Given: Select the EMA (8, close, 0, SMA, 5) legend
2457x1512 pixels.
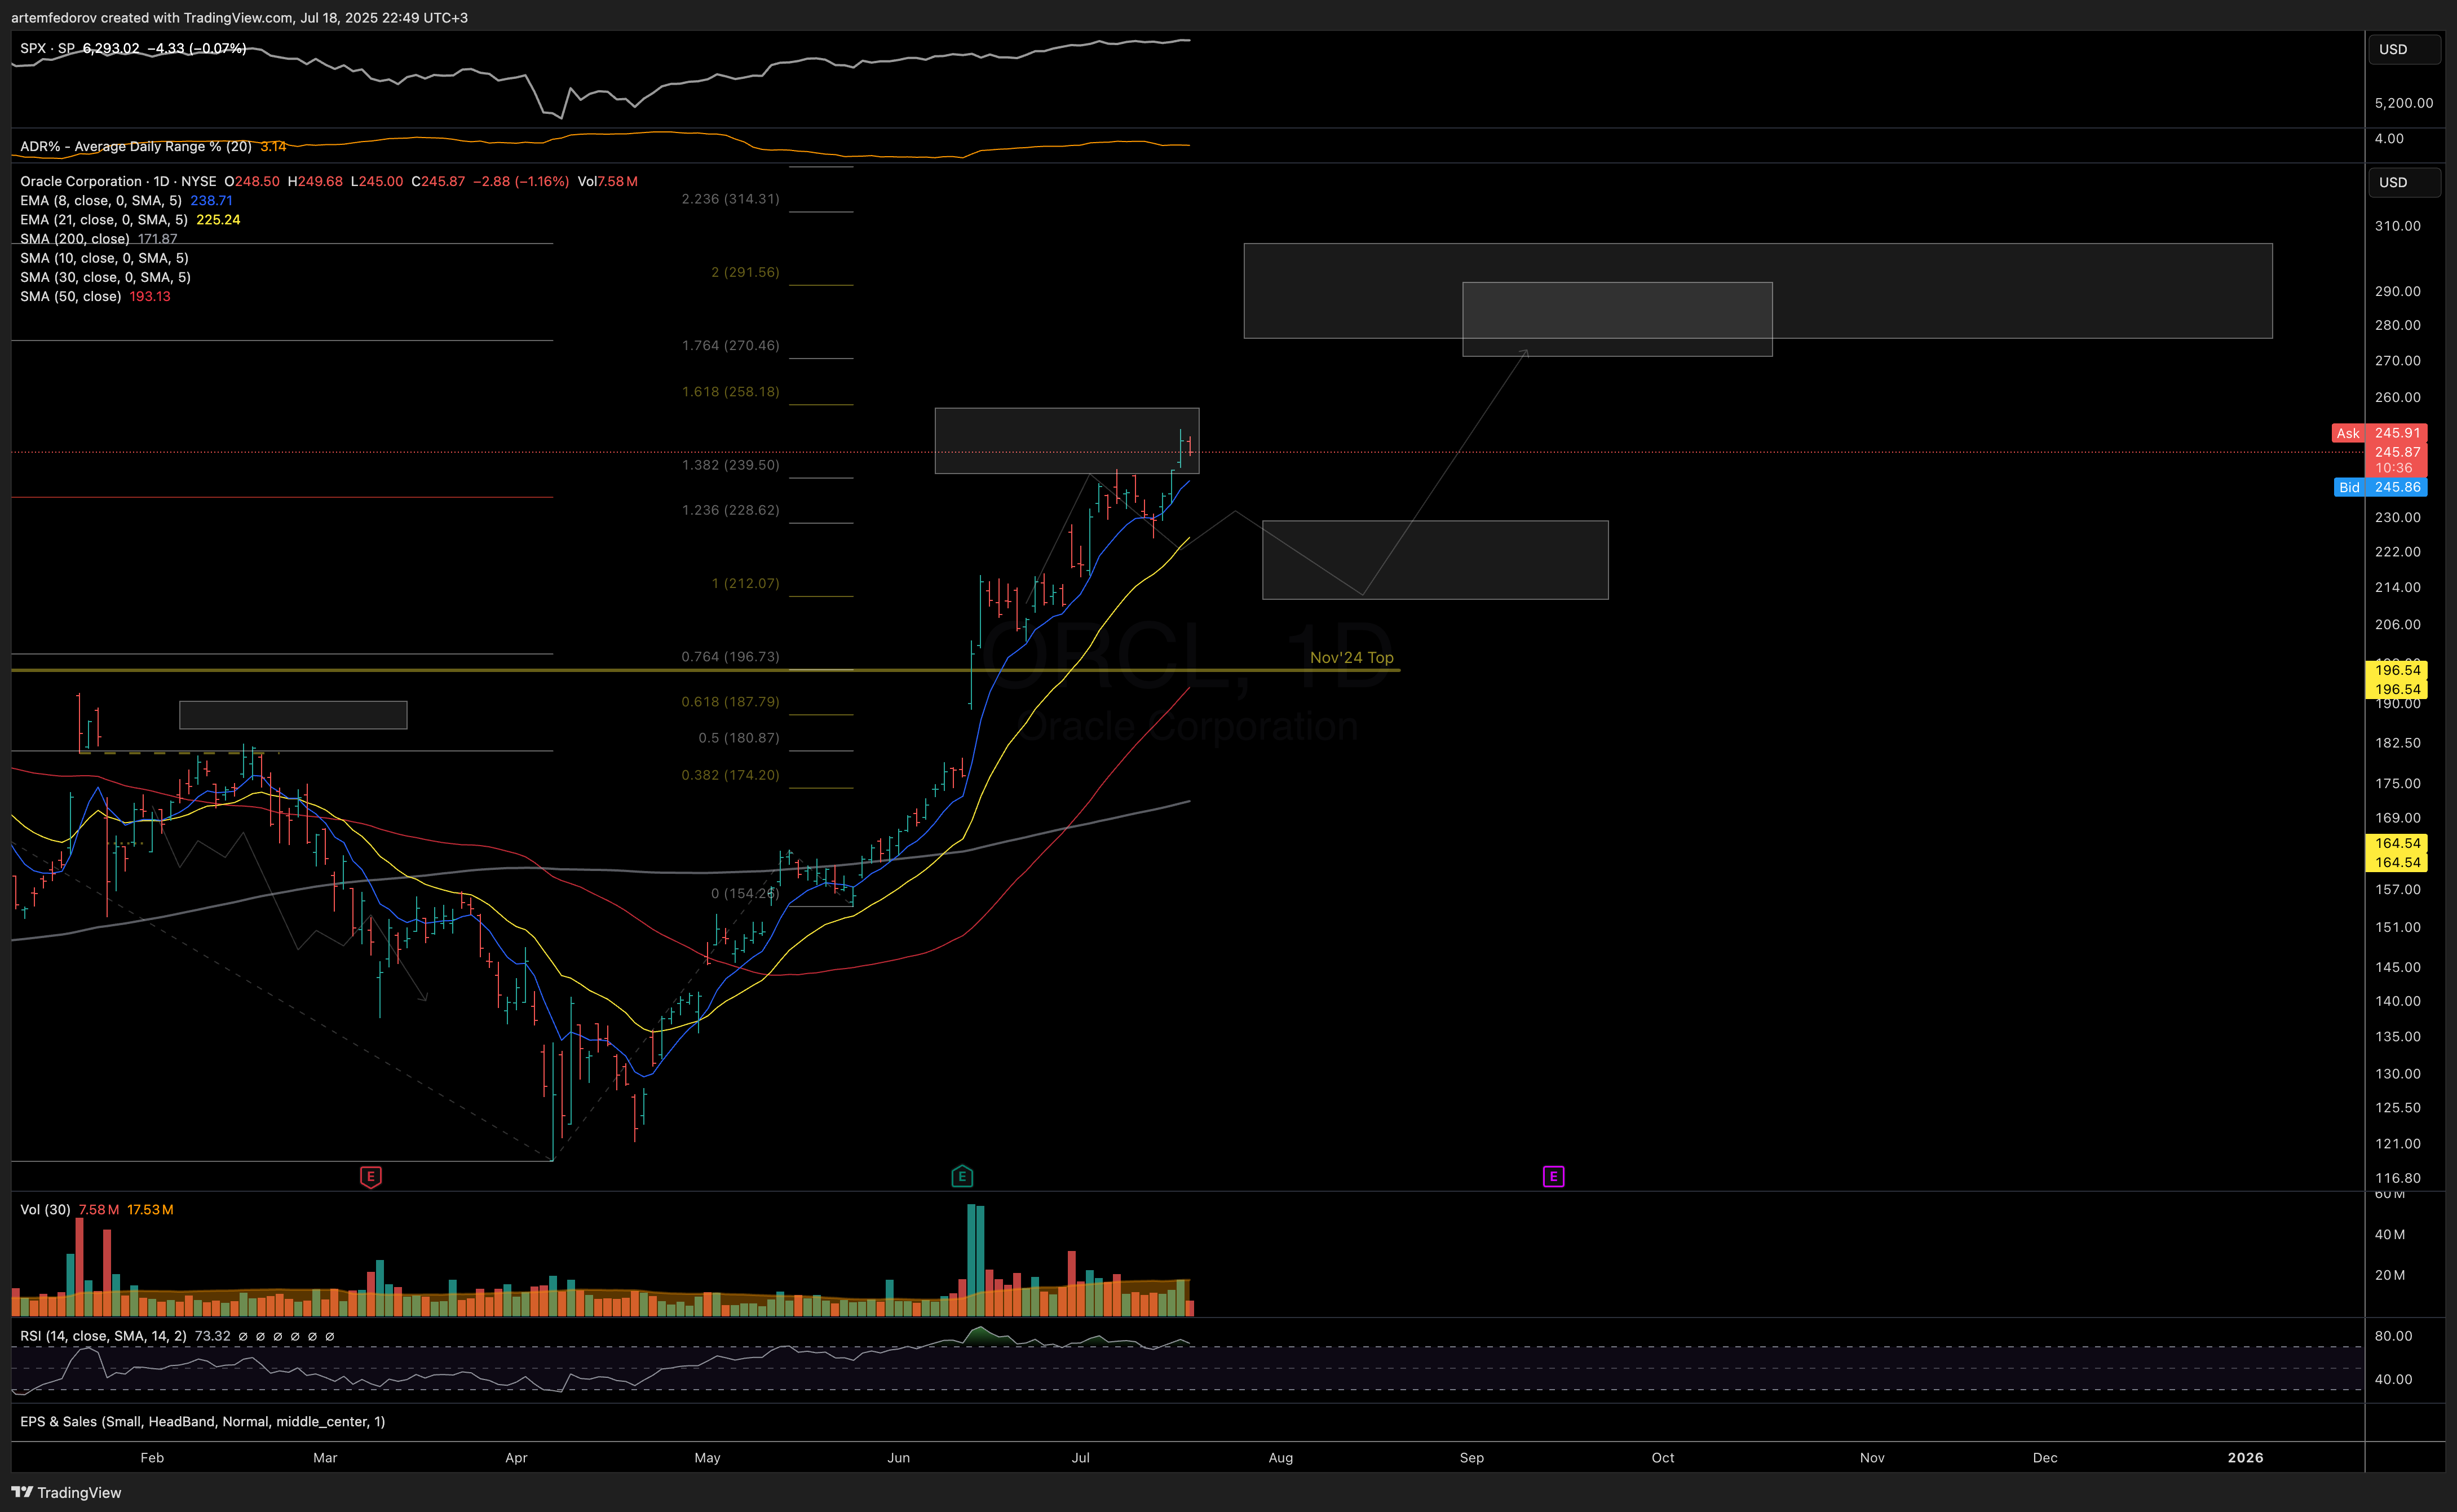Looking at the screenshot, I should click(x=101, y=200).
